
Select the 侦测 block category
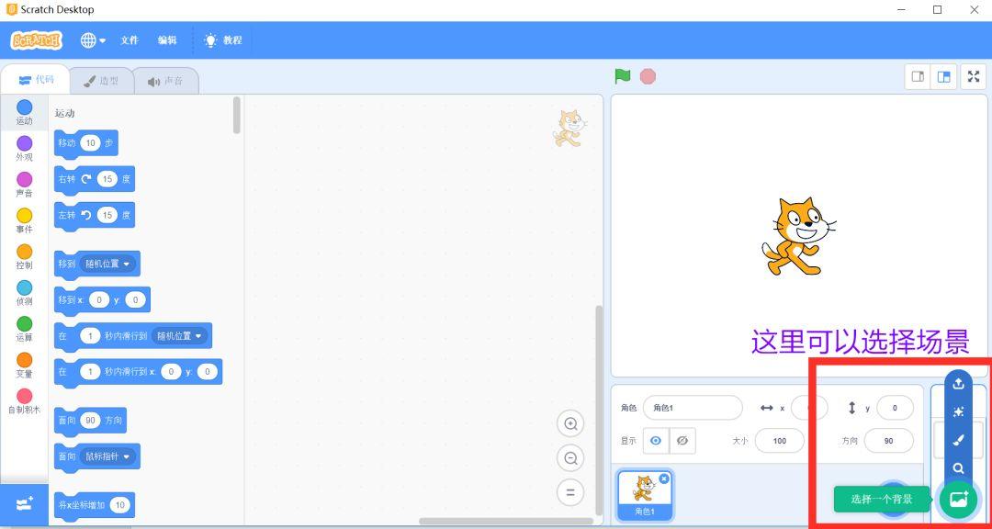(24, 293)
